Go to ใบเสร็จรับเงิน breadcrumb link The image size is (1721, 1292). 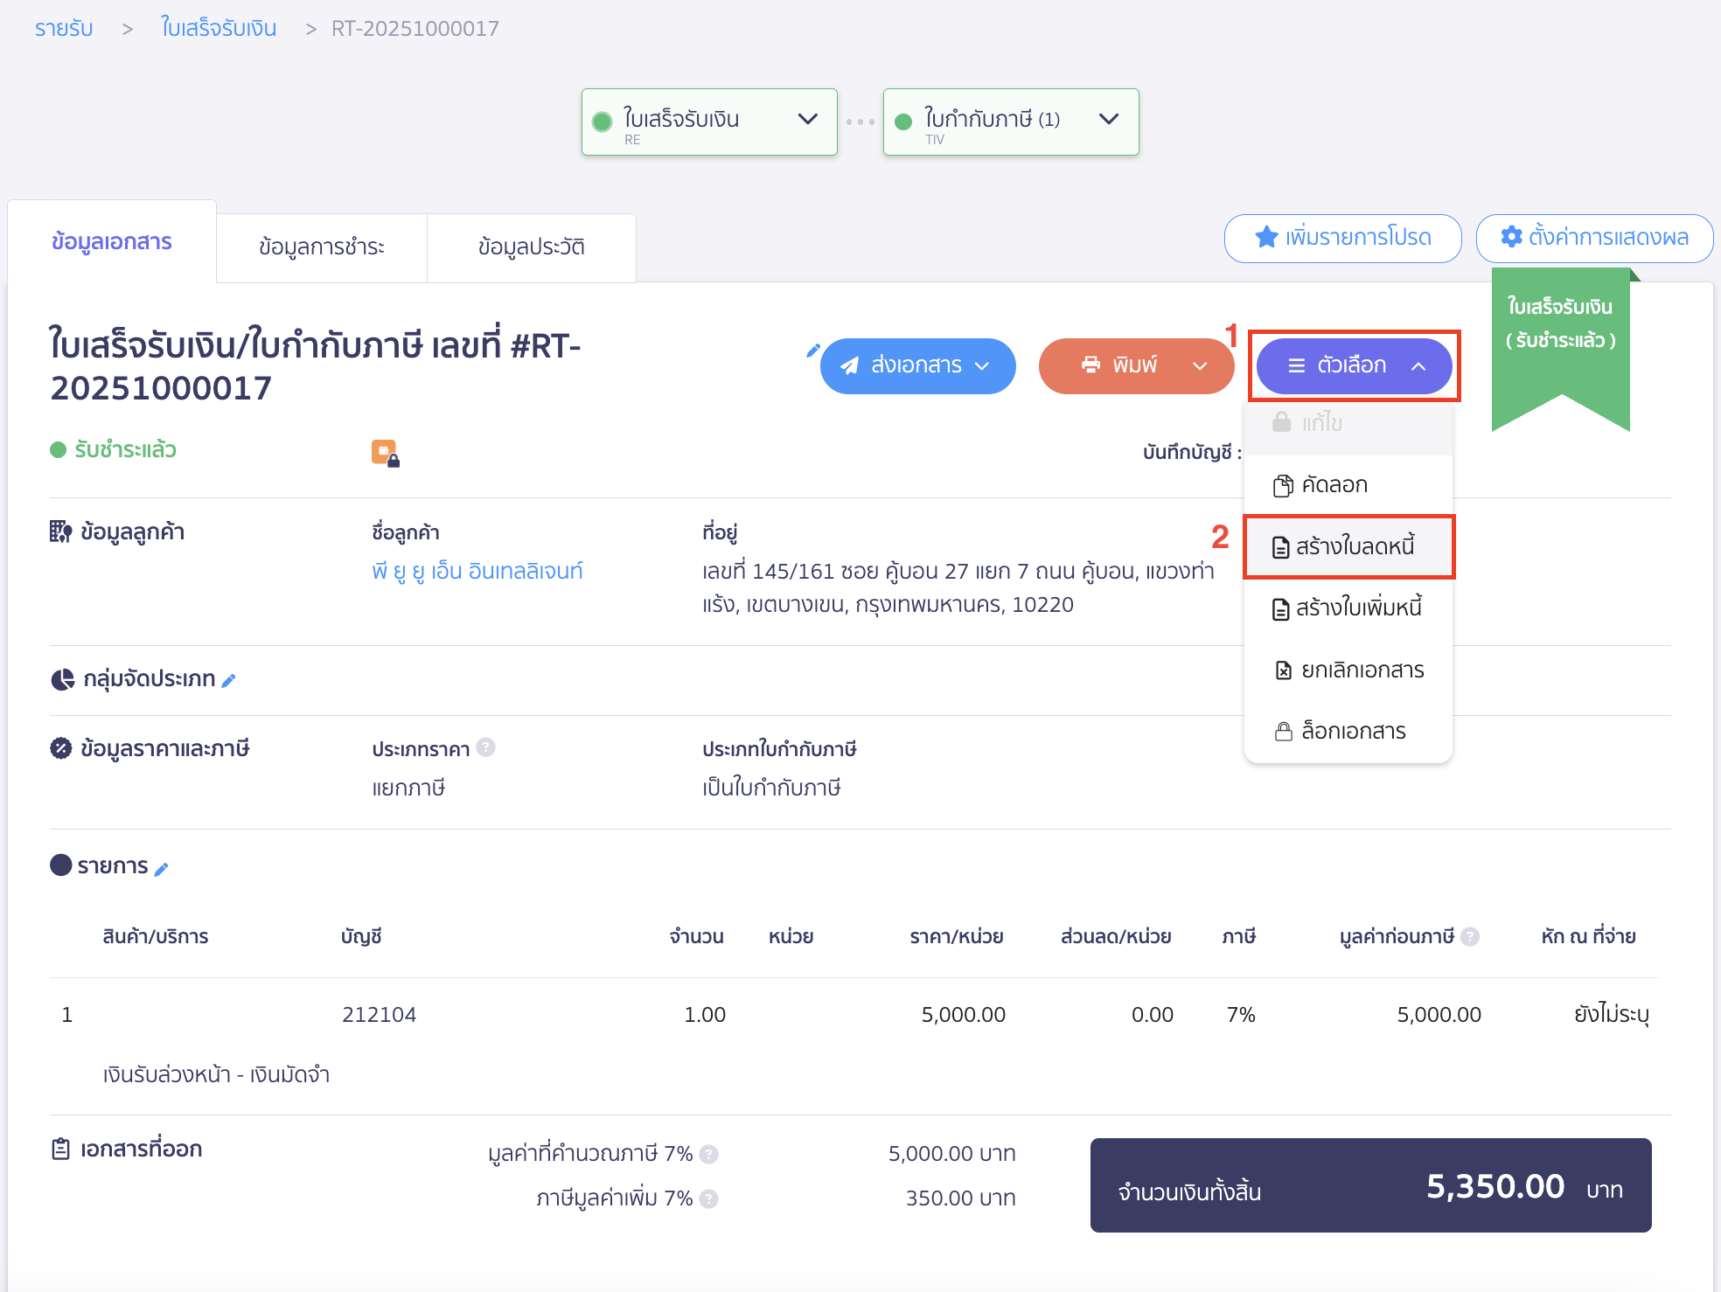pos(219,29)
